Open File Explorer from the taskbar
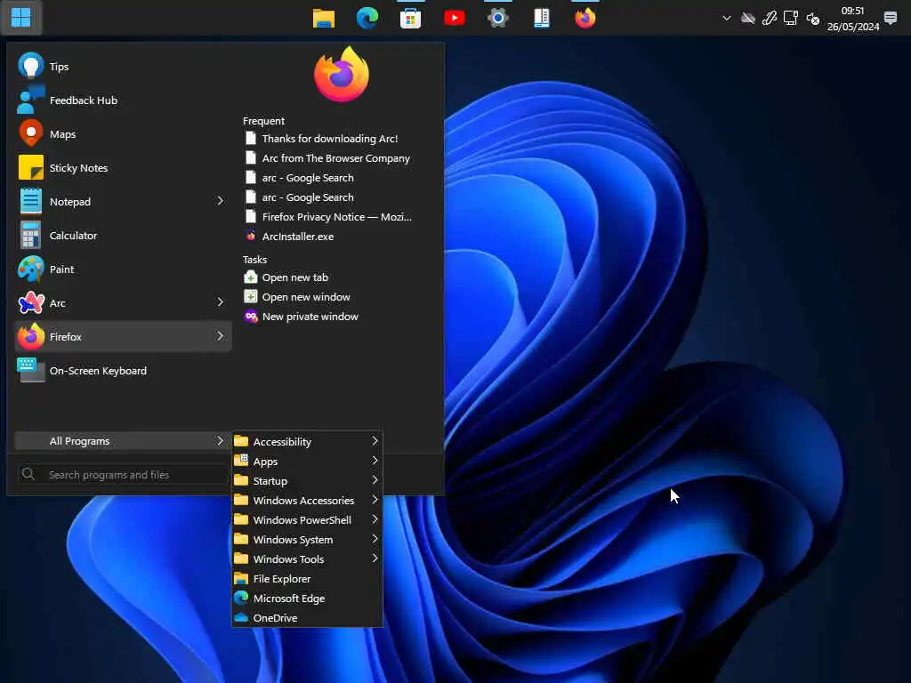 [324, 18]
